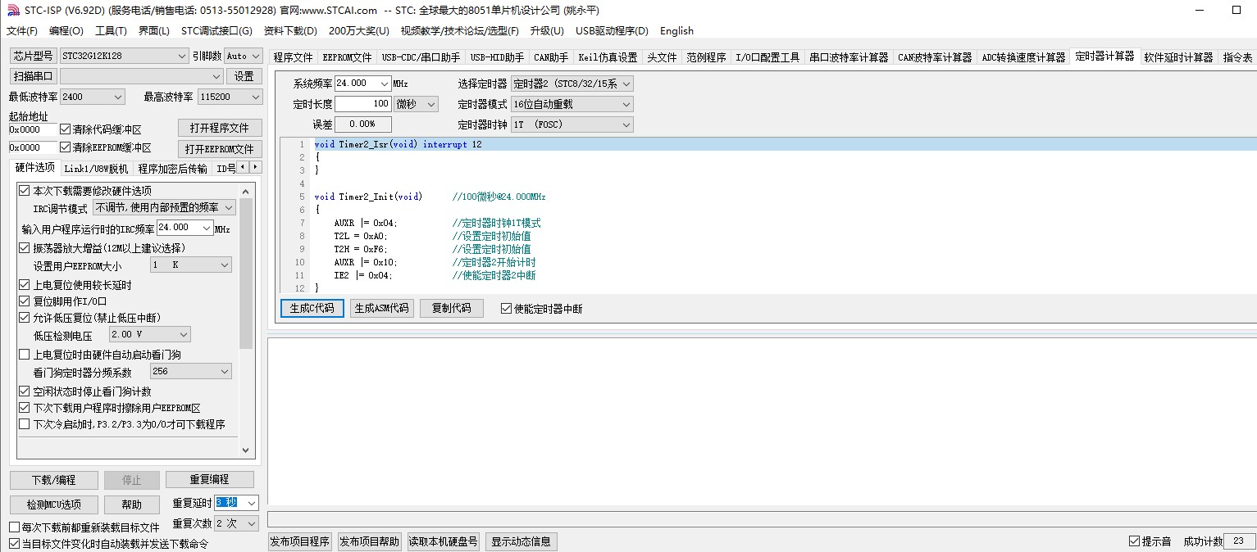Toggle 下次下载用户程序时擦除用户EEPROM区
This screenshot has height=552, width=1257.
click(x=25, y=408)
